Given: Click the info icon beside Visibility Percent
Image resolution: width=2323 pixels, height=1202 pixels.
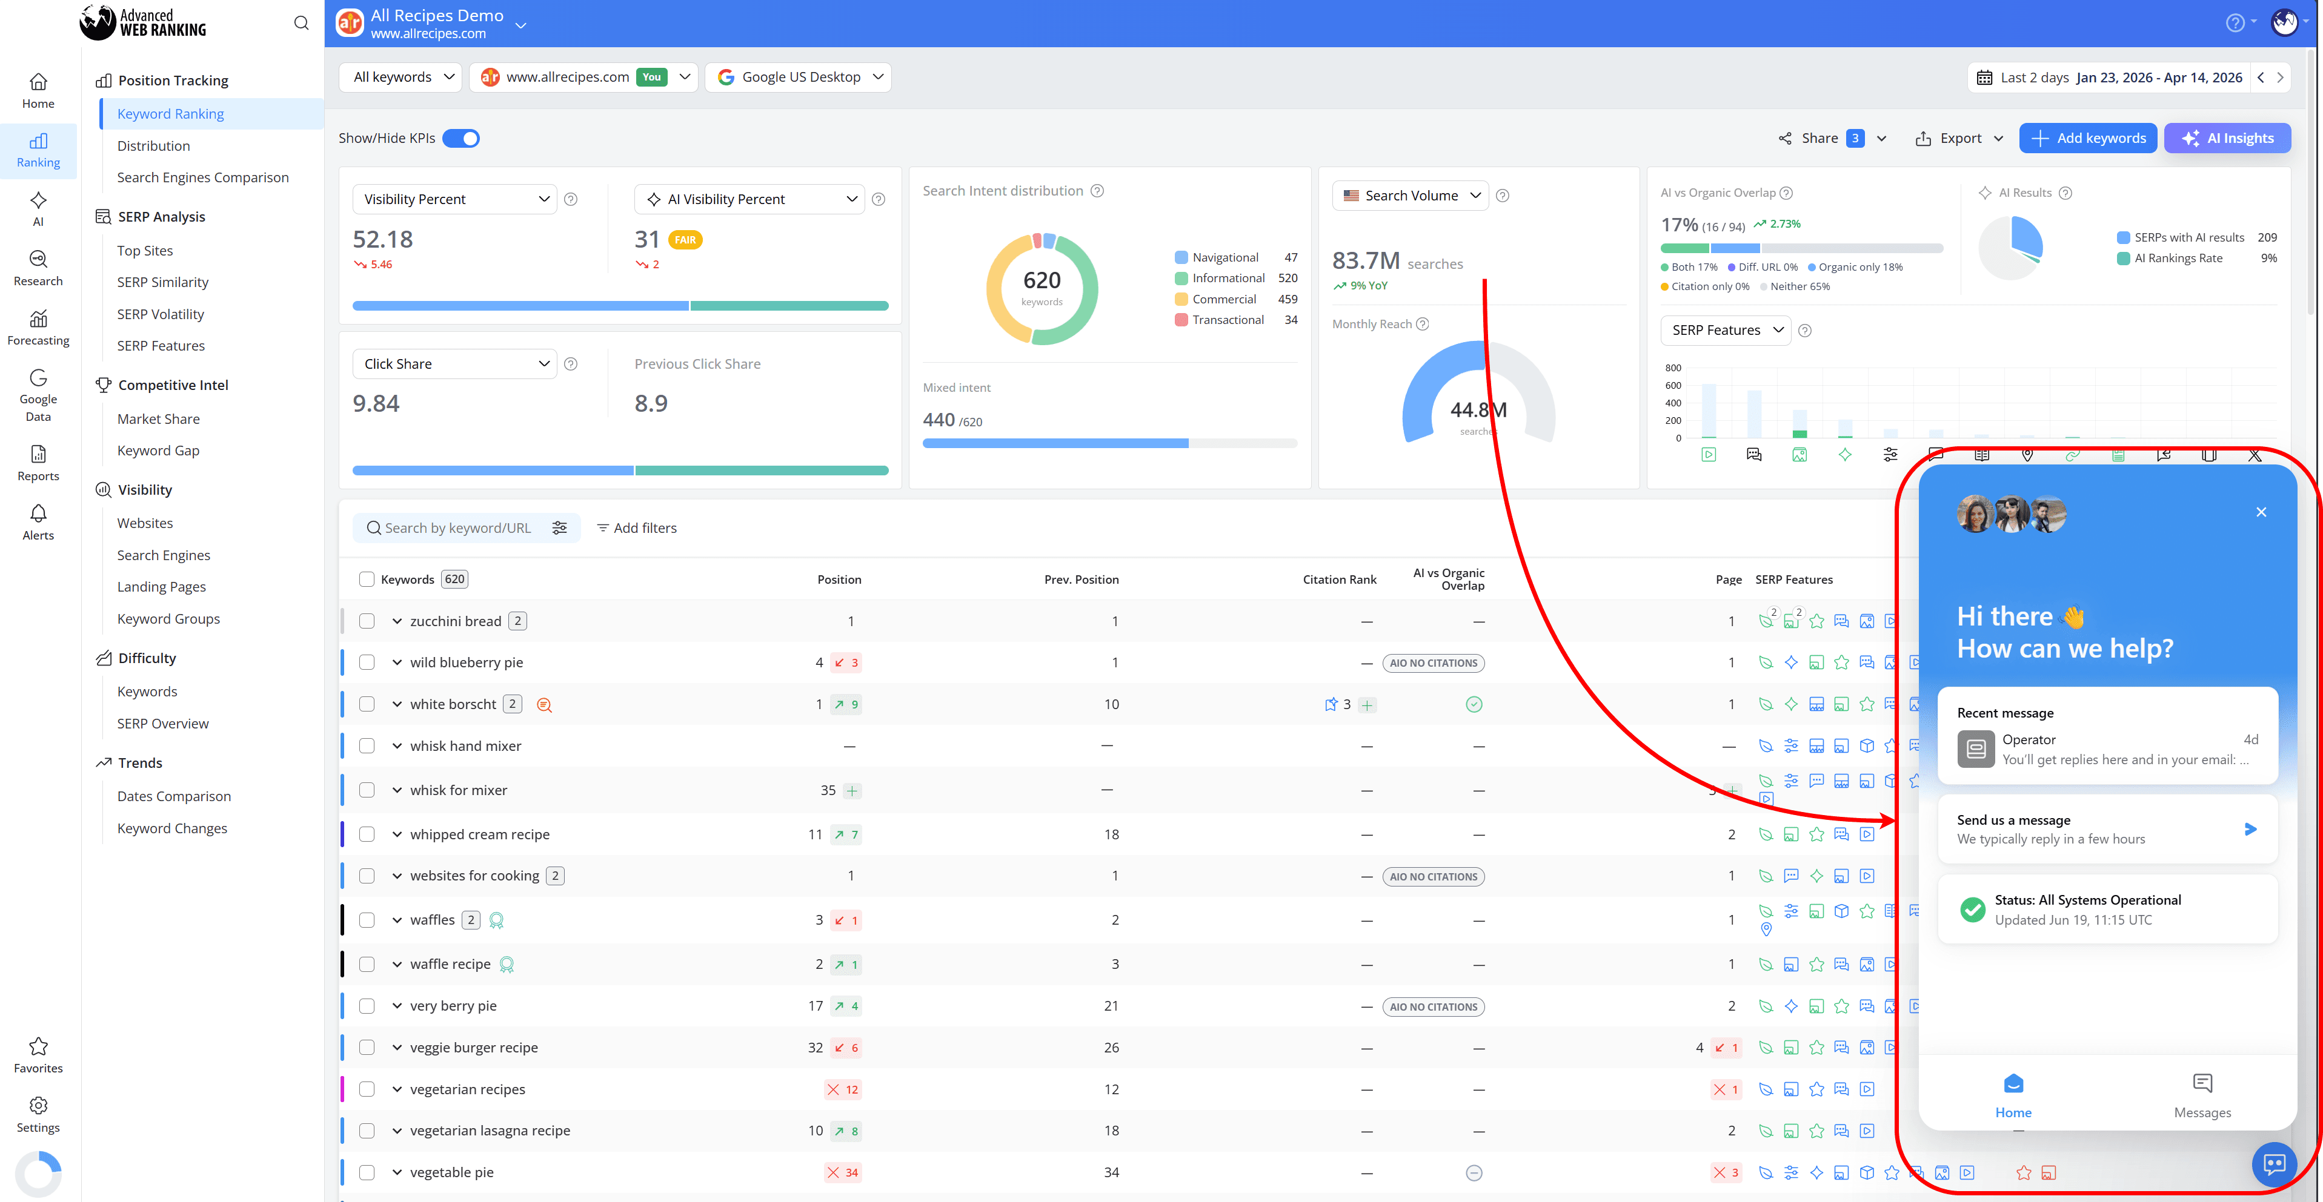Looking at the screenshot, I should 571,199.
